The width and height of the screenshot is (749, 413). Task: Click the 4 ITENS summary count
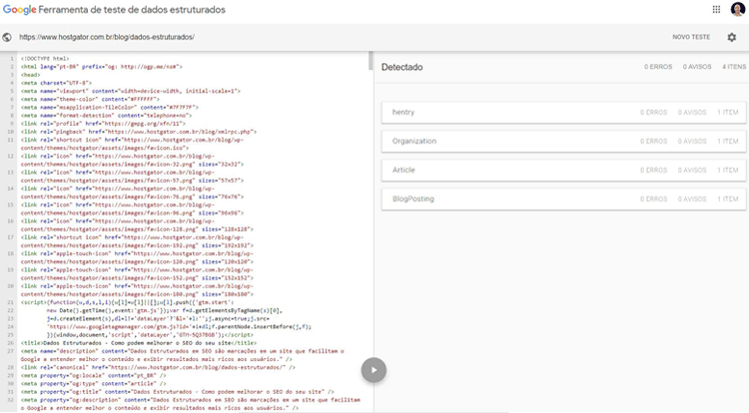click(734, 67)
